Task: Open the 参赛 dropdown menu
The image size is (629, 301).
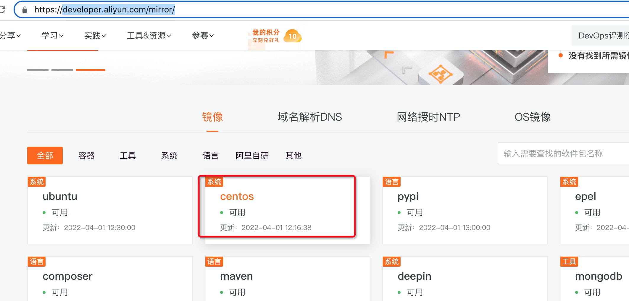Action: [203, 36]
